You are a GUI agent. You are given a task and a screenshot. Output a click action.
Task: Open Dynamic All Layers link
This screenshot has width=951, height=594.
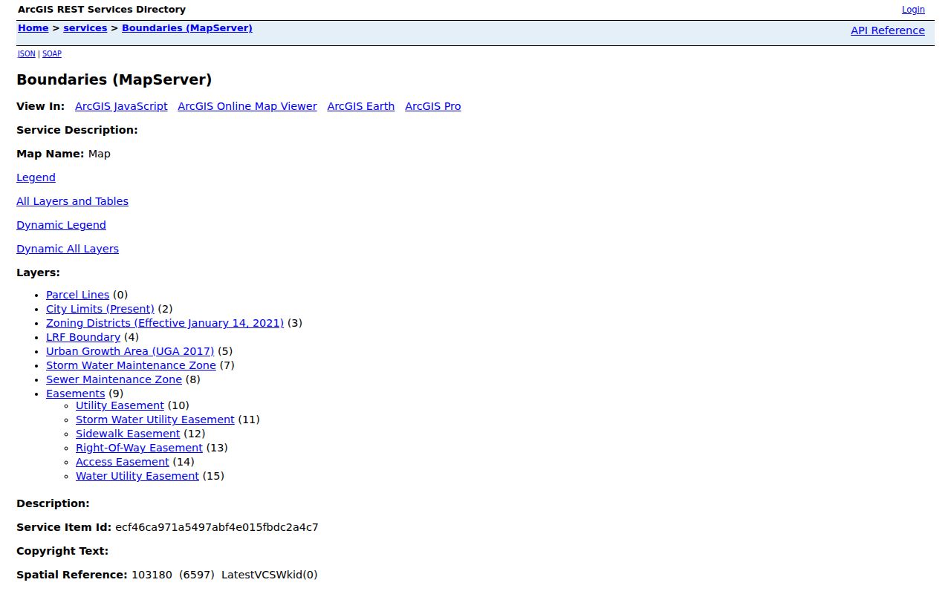coord(68,249)
